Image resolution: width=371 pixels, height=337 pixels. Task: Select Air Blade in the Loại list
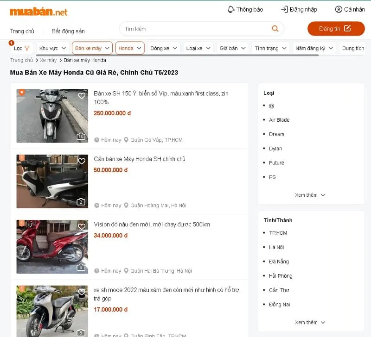(279, 120)
